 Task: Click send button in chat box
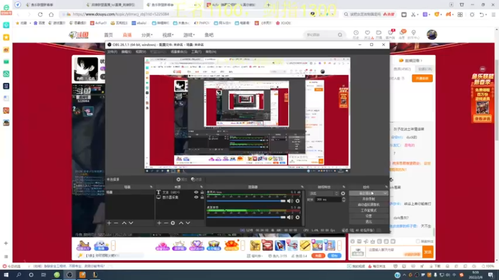pyautogui.click(x=428, y=252)
